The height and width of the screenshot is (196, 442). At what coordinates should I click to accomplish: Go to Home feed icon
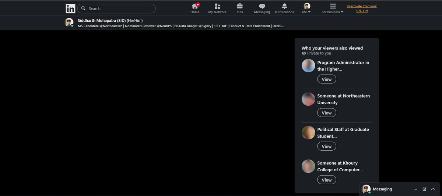pos(195,6)
